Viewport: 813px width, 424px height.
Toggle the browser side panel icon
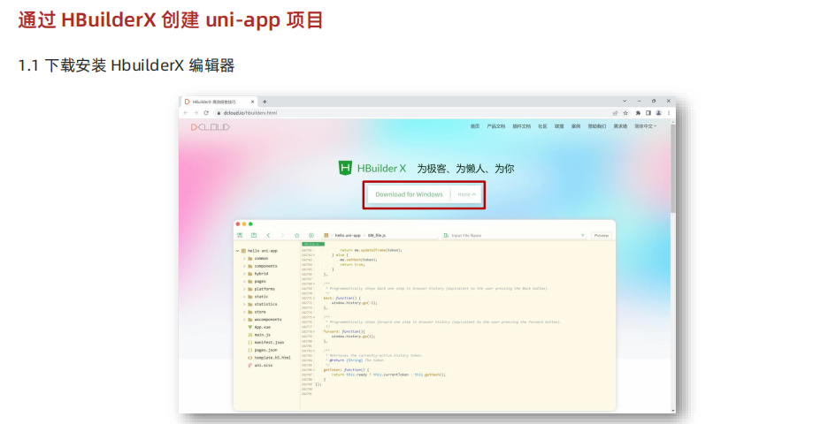(648, 113)
